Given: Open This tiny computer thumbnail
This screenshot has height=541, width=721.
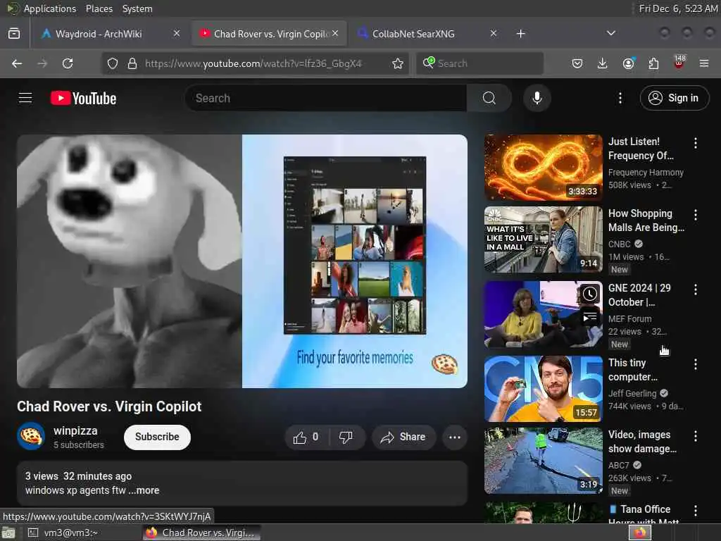Looking at the screenshot, I should point(543,389).
